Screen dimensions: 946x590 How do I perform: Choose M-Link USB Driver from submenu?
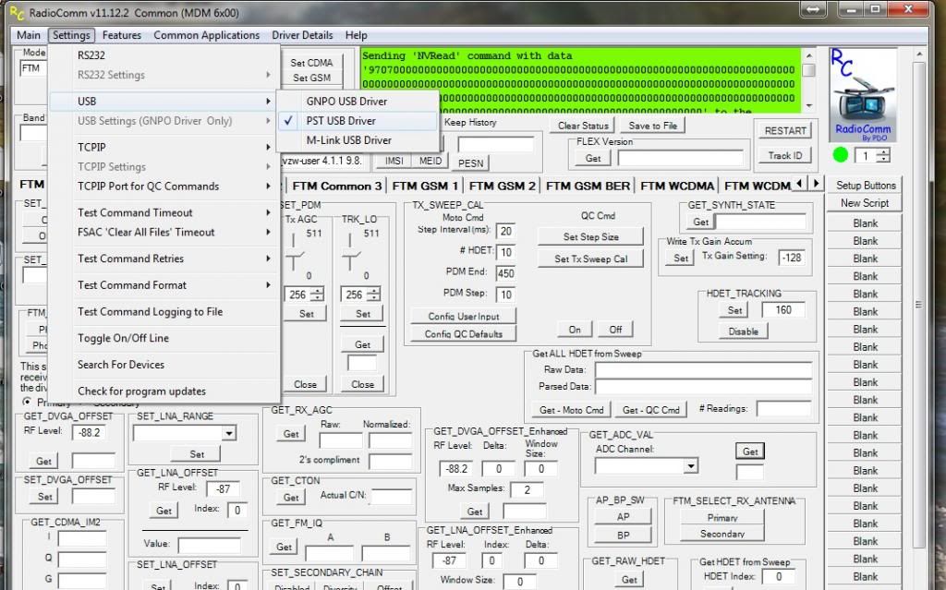point(358,140)
